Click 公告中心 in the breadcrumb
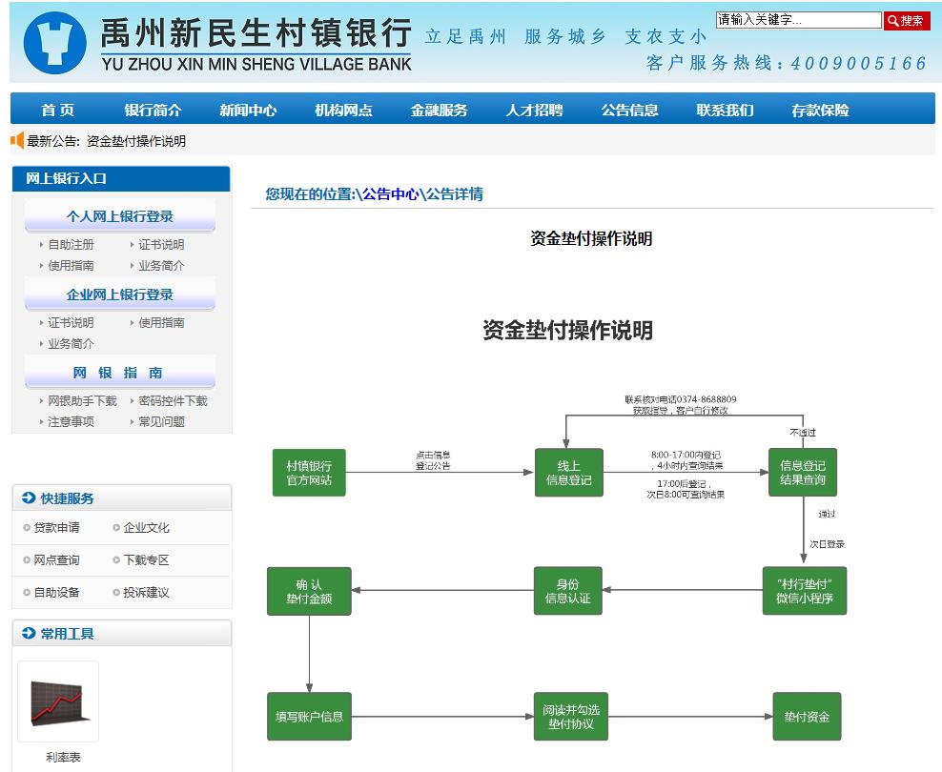Viewport: 942px width, 772px height. (x=390, y=194)
